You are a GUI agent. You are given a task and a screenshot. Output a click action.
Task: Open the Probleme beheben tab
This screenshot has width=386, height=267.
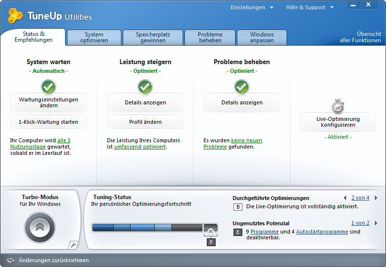point(210,37)
